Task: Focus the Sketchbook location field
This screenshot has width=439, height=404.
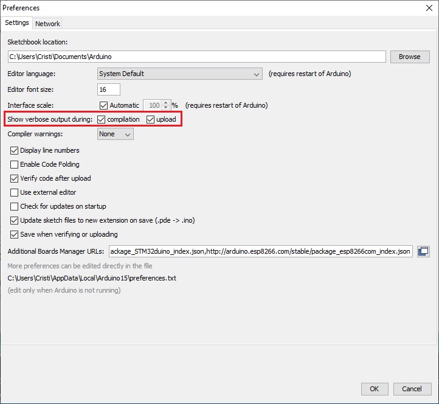Action: tap(197, 57)
